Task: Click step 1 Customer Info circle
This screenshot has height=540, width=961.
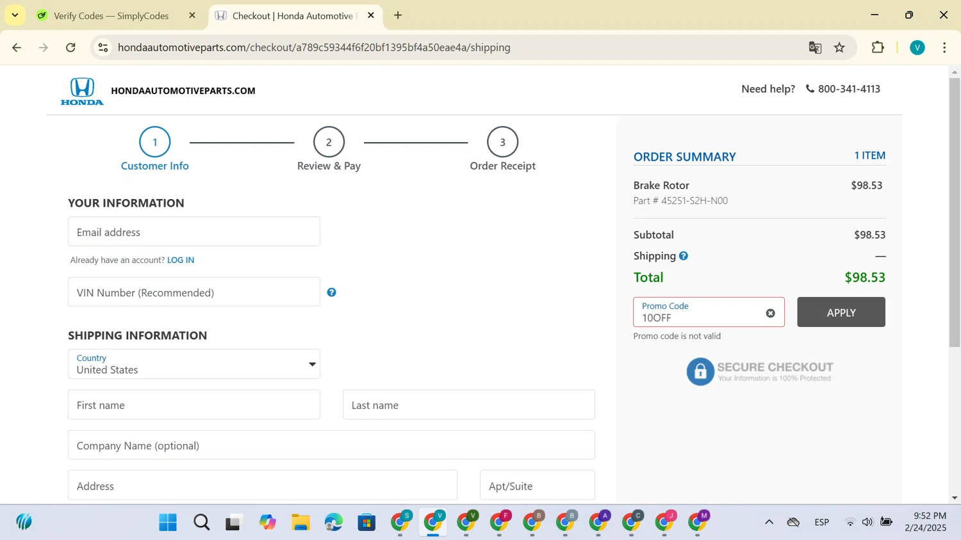Action: [155, 142]
